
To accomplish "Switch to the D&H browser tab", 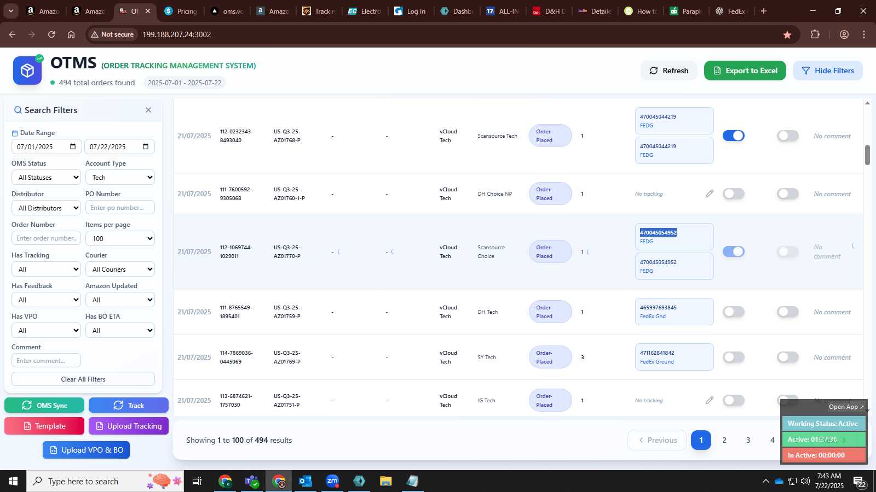I will (549, 11).
